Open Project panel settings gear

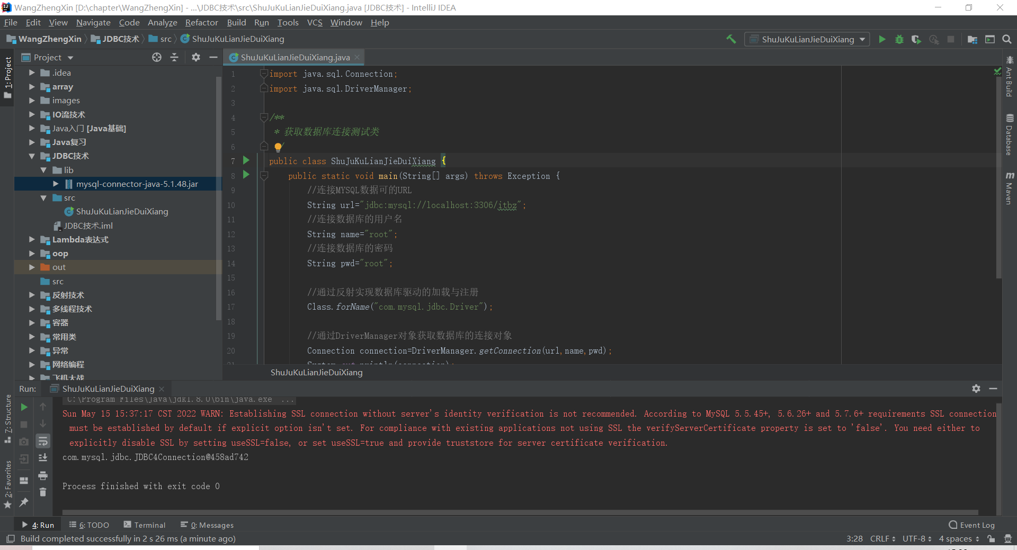pyautogui.click(x=196, y=57)
